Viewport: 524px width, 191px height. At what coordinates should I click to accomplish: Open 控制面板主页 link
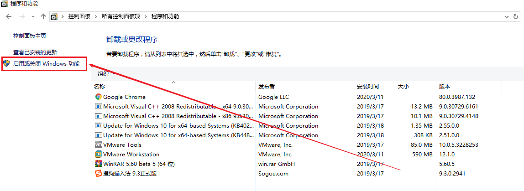click(30, 36)
